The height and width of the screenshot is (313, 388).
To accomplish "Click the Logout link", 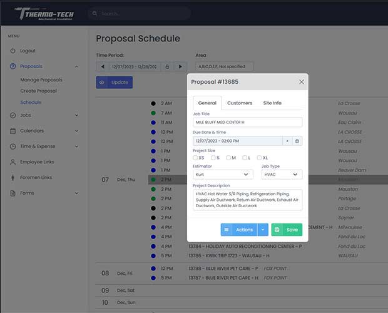I will pyautogui.click(x=28, y=51).
